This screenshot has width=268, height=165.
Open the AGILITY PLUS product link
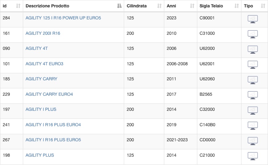click(40, 155)
